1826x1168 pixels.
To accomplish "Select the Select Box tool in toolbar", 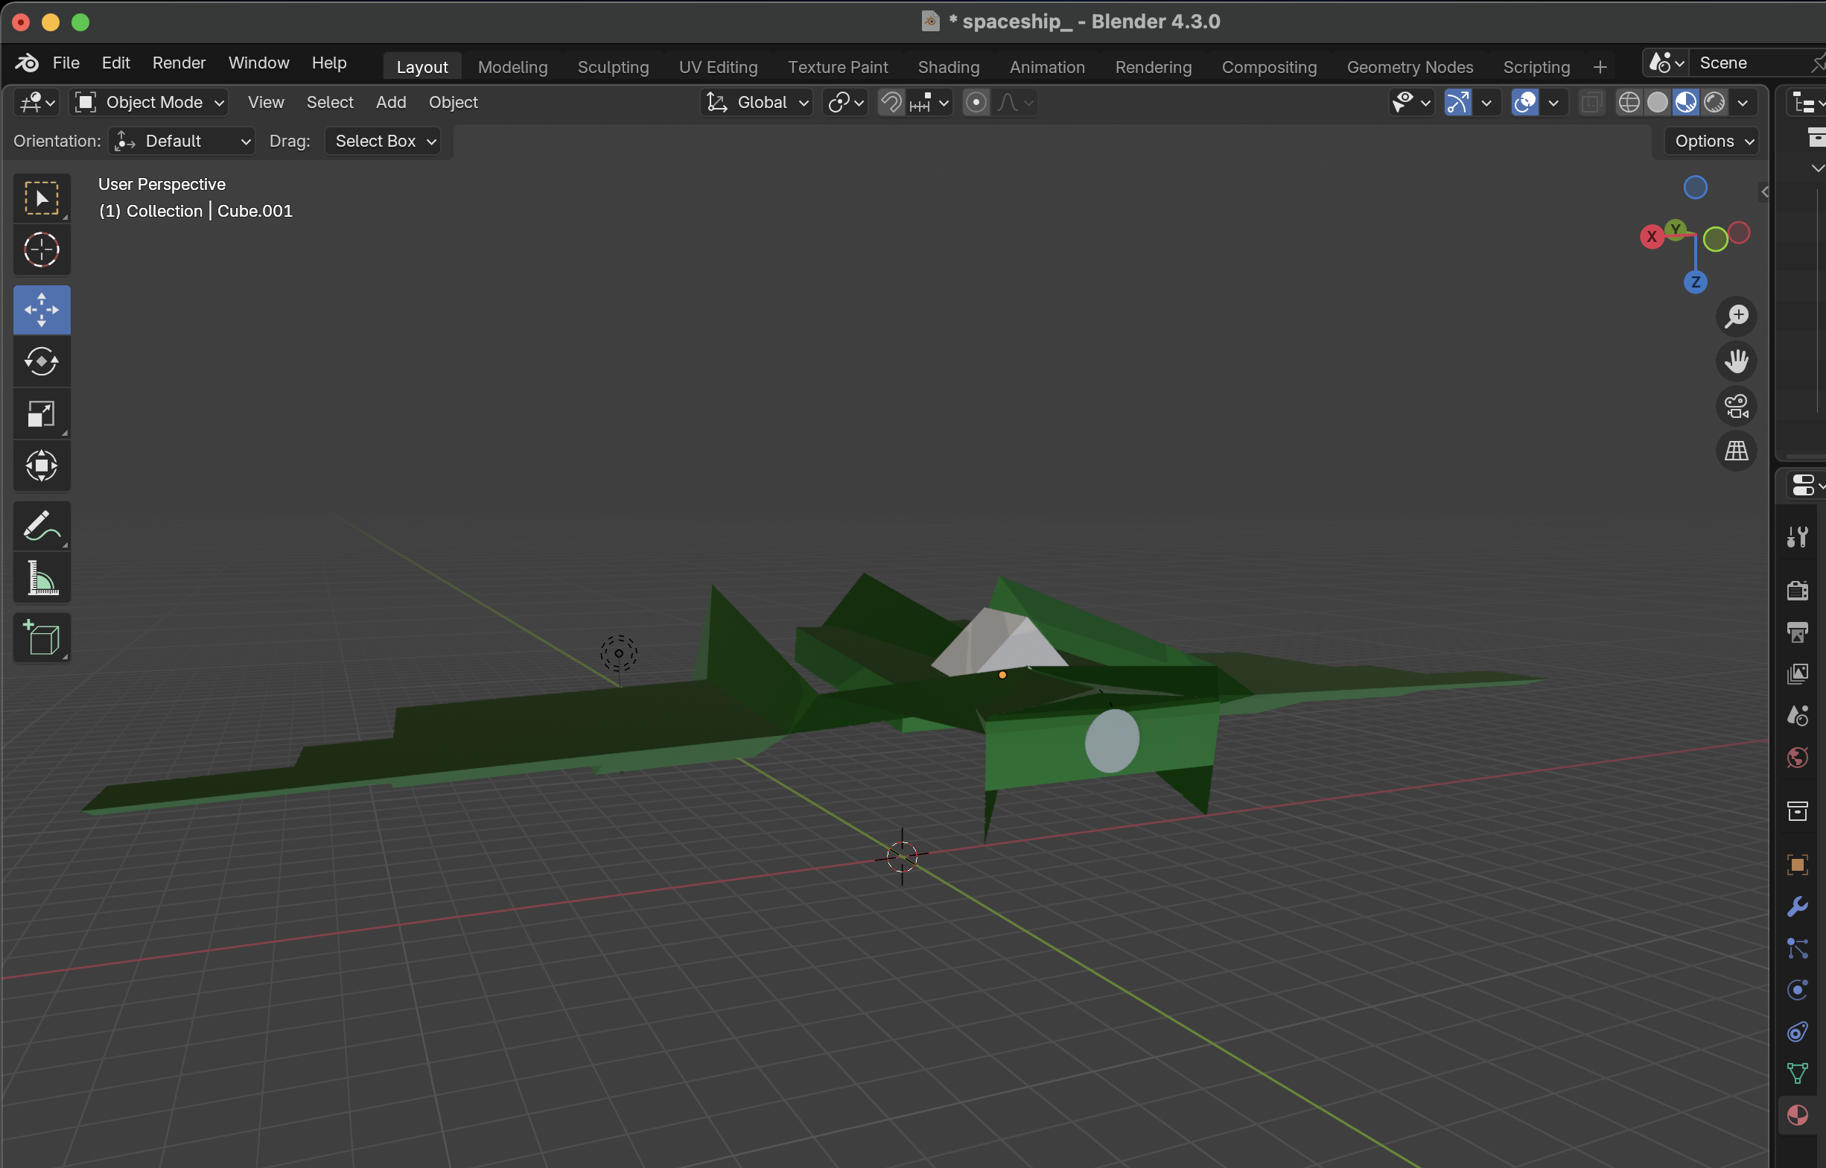I will click(x=42, y=198).
